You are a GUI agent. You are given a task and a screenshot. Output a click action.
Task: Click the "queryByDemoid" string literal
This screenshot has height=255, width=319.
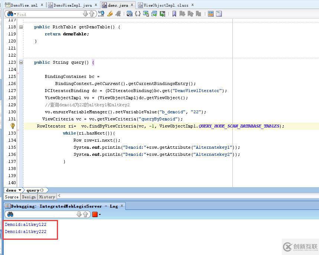click(x=158, y=119)
